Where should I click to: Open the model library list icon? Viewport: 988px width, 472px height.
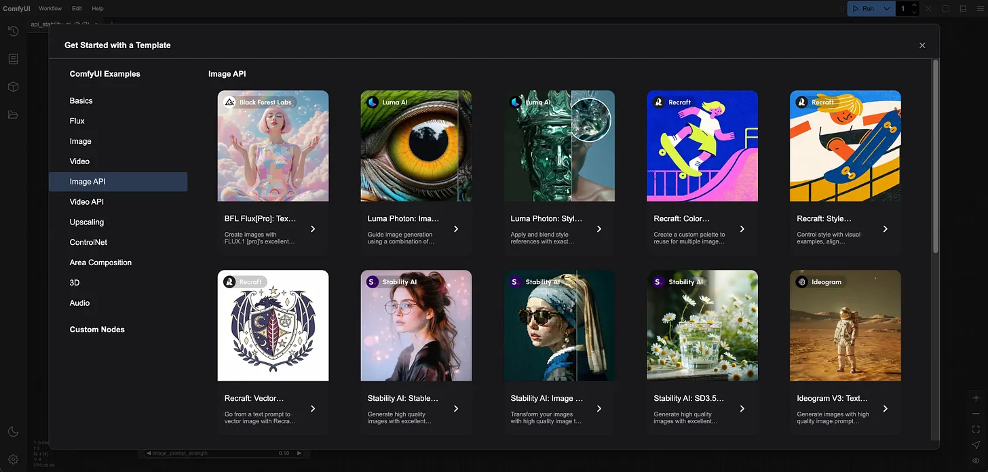13,59
